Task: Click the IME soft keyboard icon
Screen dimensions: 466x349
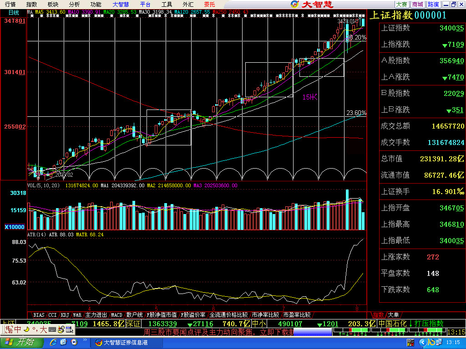Action: (x=52, y=329)
